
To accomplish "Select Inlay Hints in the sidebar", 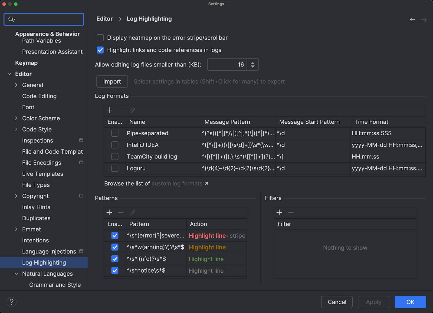I will (36, 207).
